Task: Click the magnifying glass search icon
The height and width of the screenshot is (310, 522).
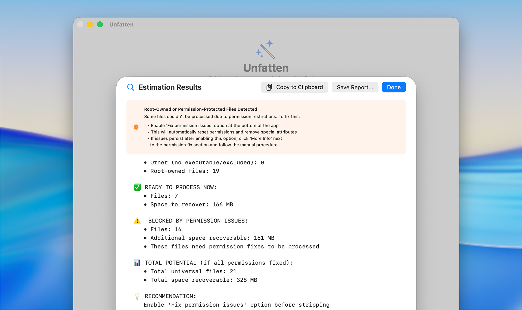Action: coord(130,87)
